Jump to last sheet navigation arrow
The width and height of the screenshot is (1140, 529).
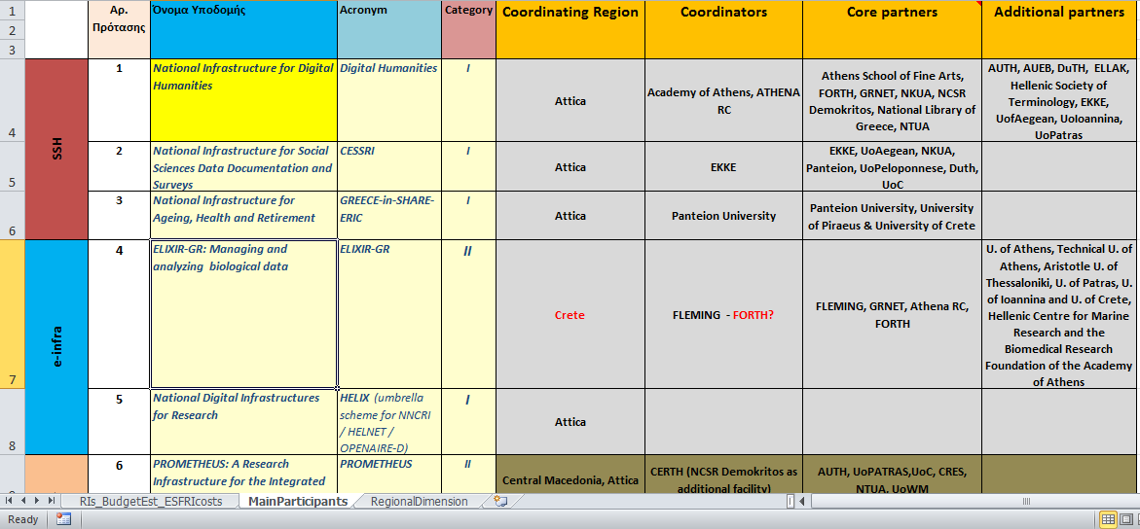51,501
